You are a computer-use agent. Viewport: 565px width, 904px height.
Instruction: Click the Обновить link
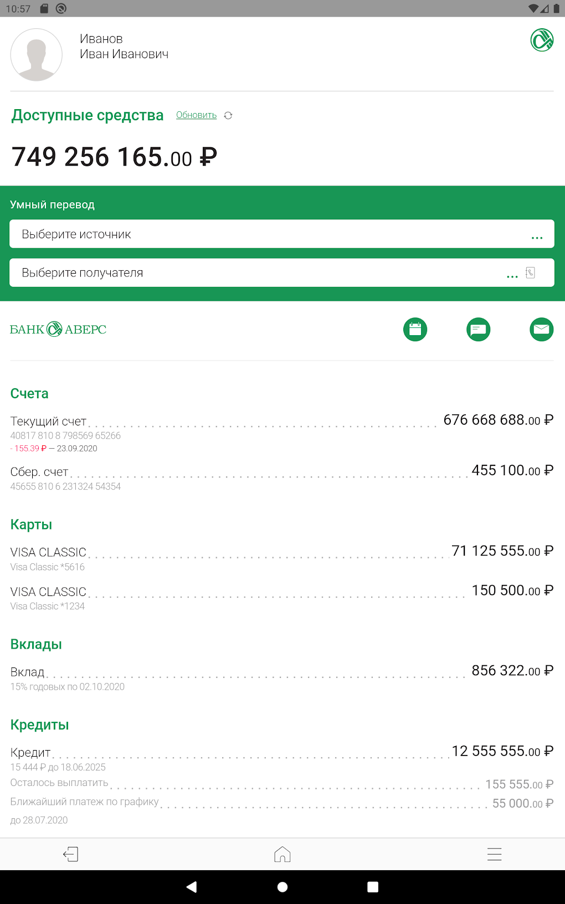click(x=196, y=115)
